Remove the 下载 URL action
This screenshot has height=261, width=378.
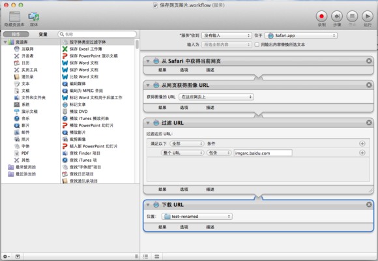(x=369, y=204)
